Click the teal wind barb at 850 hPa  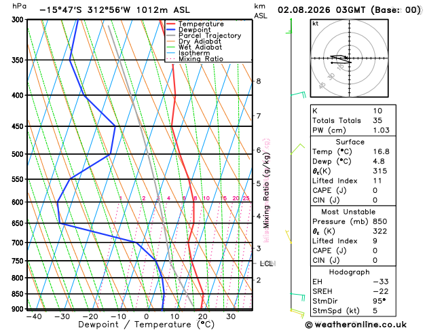(x=297, y=297)
